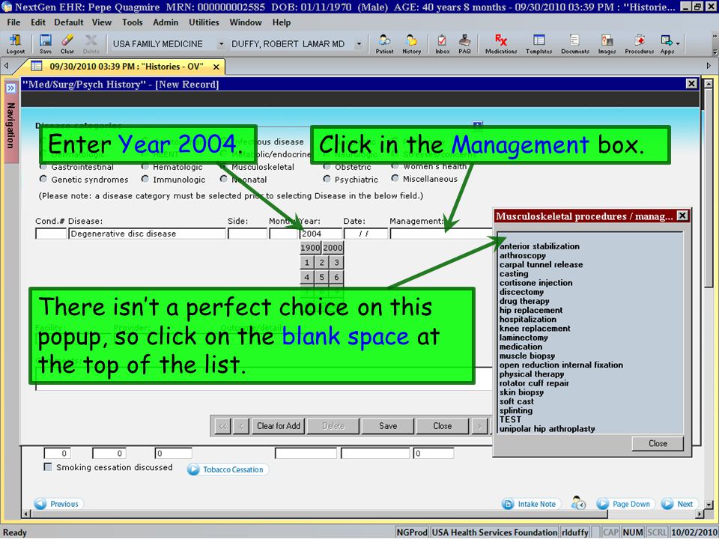The image size is (719, 539).
Task: Click the Disease field with Degenerative disc disease
Action: point(147,234)
